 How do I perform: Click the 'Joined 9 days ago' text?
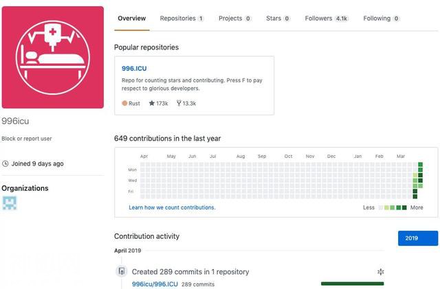coord(38,163)
